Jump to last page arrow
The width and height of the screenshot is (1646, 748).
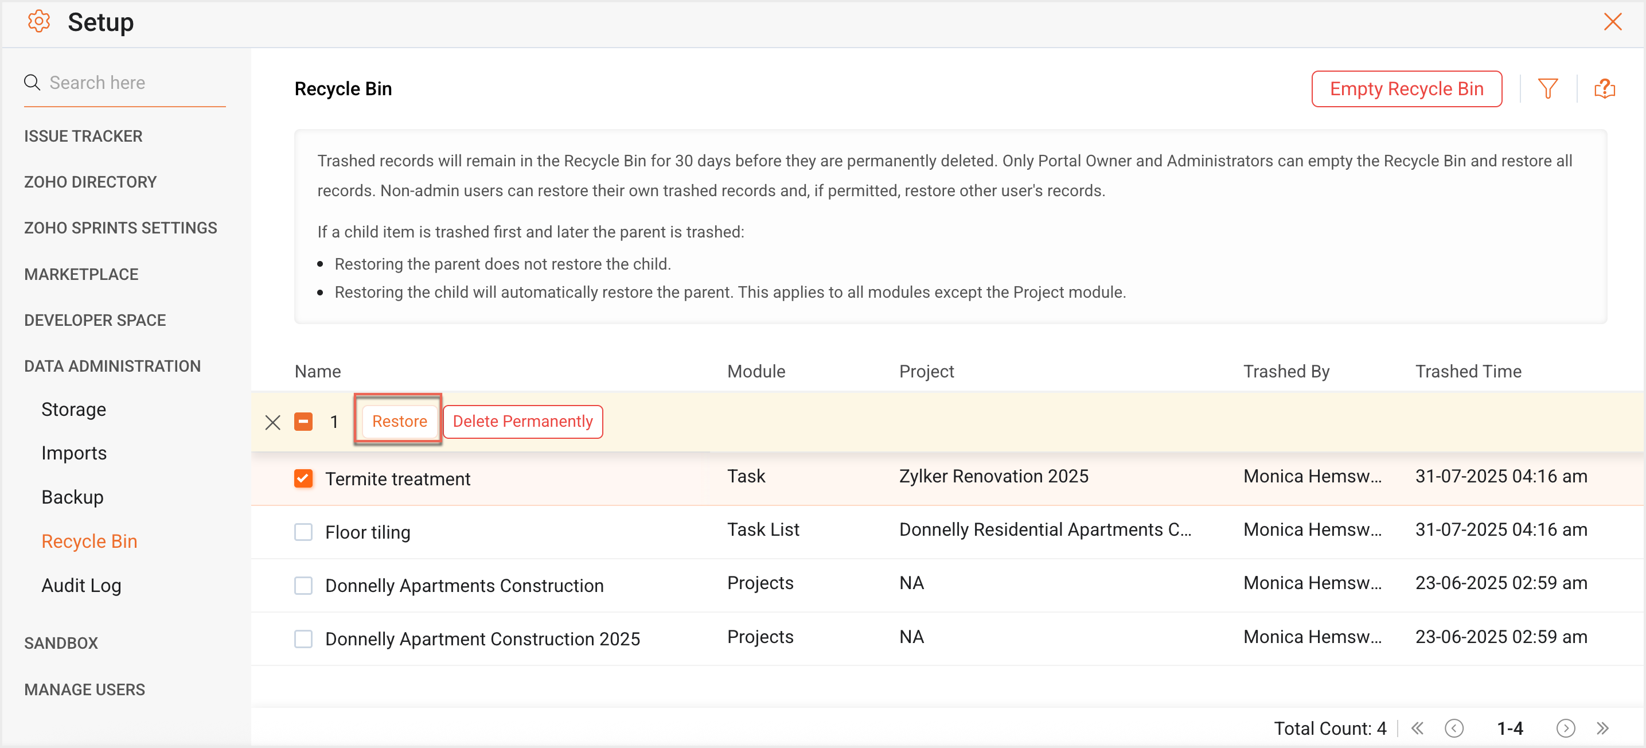coord(1602,728)
